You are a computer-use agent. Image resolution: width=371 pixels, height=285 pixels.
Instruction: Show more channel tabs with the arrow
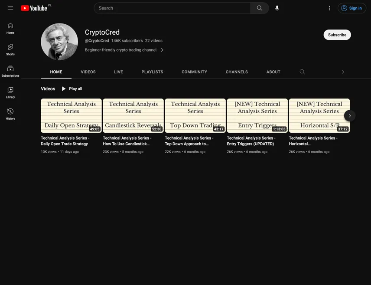(x=342, y=72)
